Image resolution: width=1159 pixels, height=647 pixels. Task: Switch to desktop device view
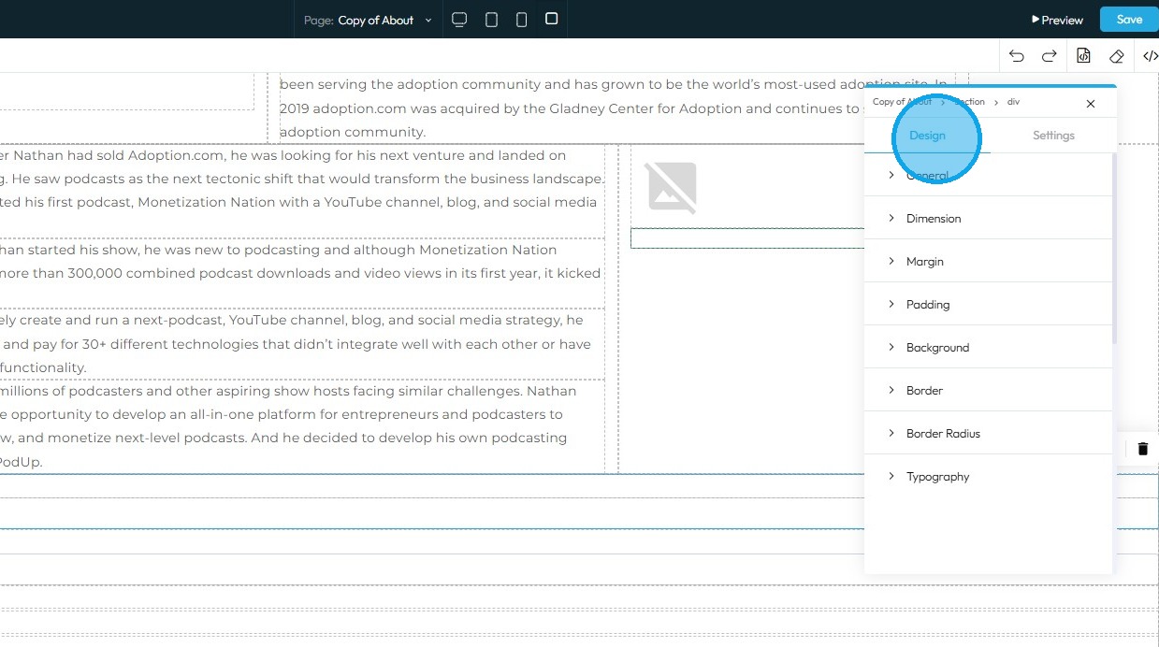459,20
